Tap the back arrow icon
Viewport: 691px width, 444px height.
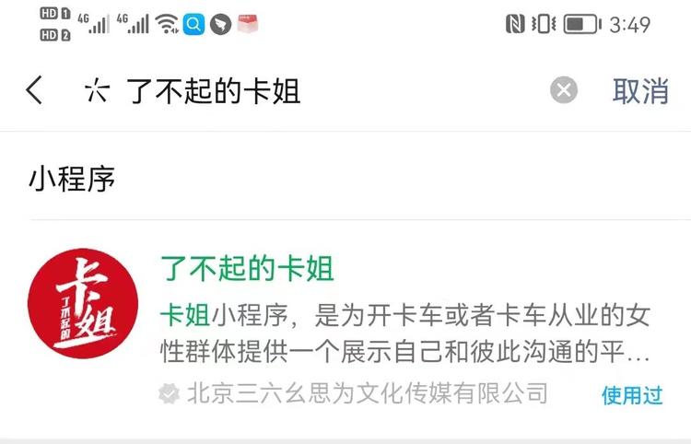click(x=34, y=90)
